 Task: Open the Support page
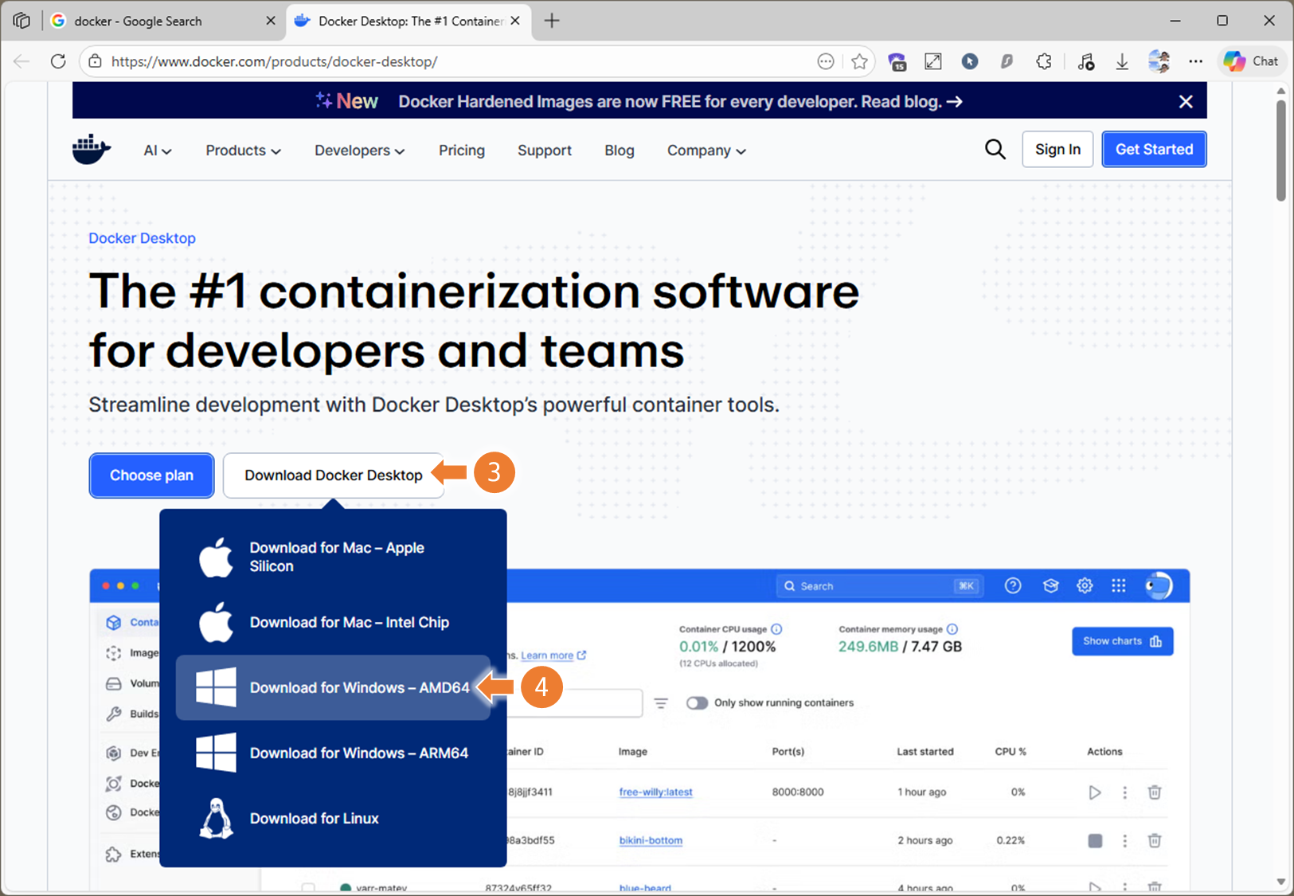[545, 150]
